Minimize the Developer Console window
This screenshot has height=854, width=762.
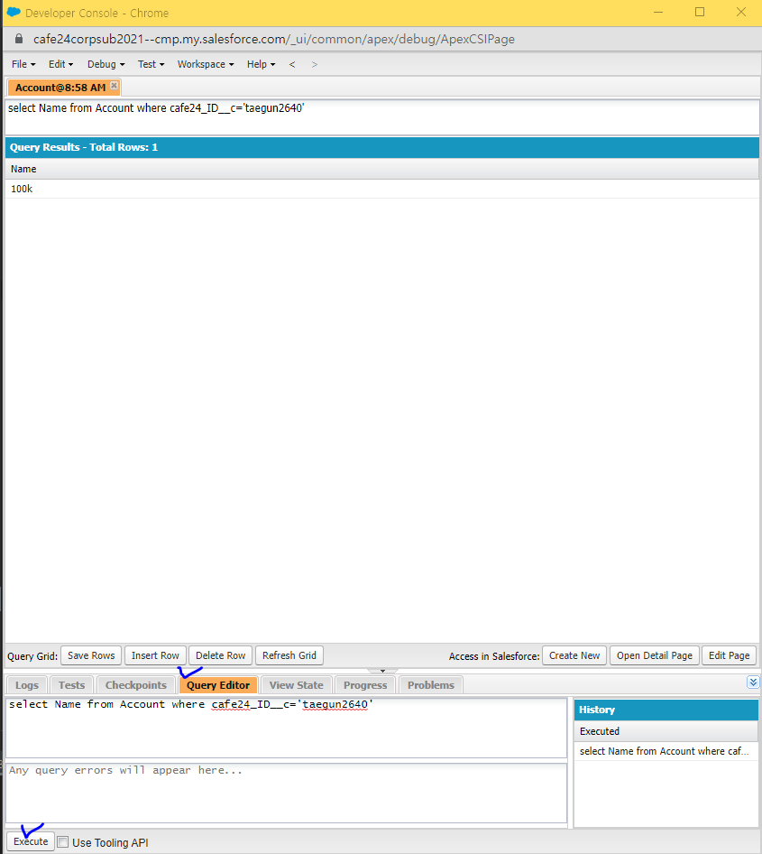coord(658,12)
